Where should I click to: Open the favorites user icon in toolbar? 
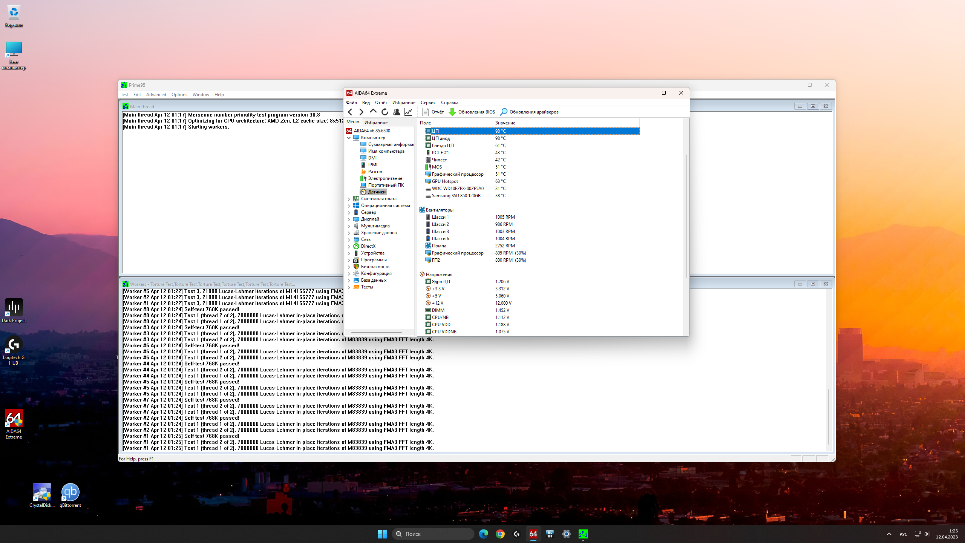click(x=396, y=112)
